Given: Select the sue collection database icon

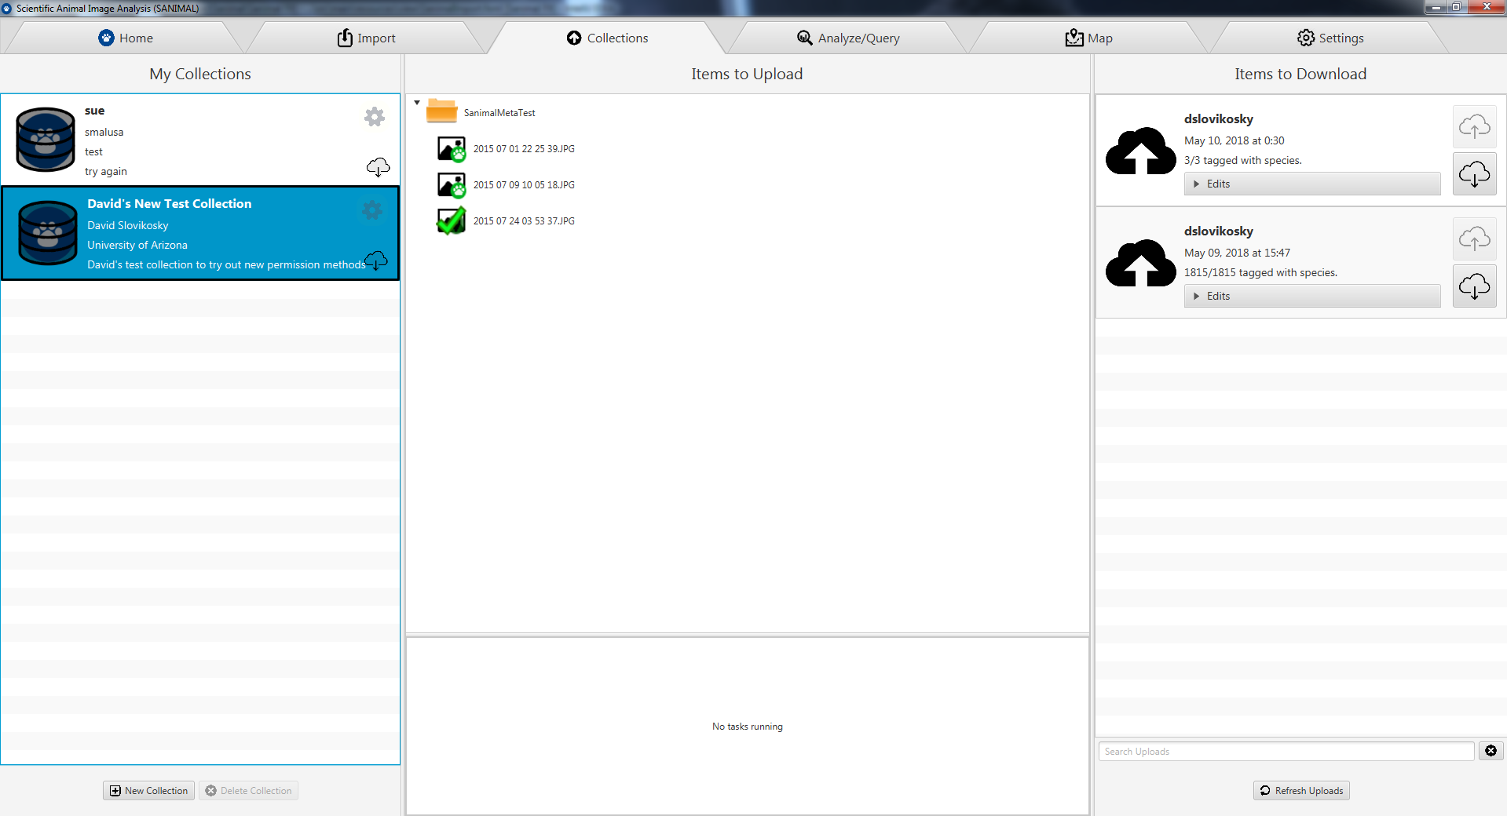Looking at the screenshot, I should [46, 140].
